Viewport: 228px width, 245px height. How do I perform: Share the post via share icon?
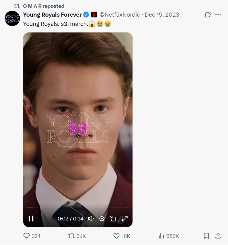coord(218,236)
